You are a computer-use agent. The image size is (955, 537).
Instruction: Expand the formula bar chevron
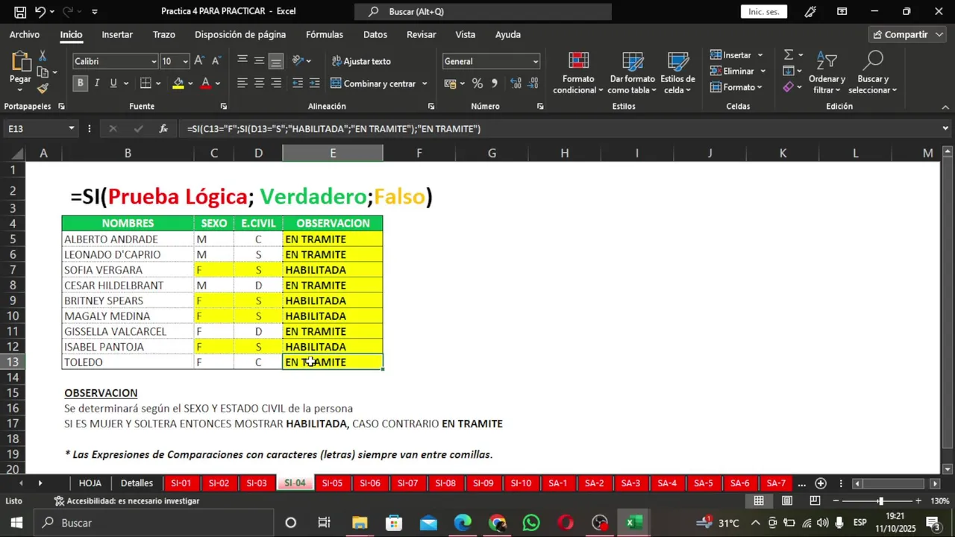(x=946, y=128)
